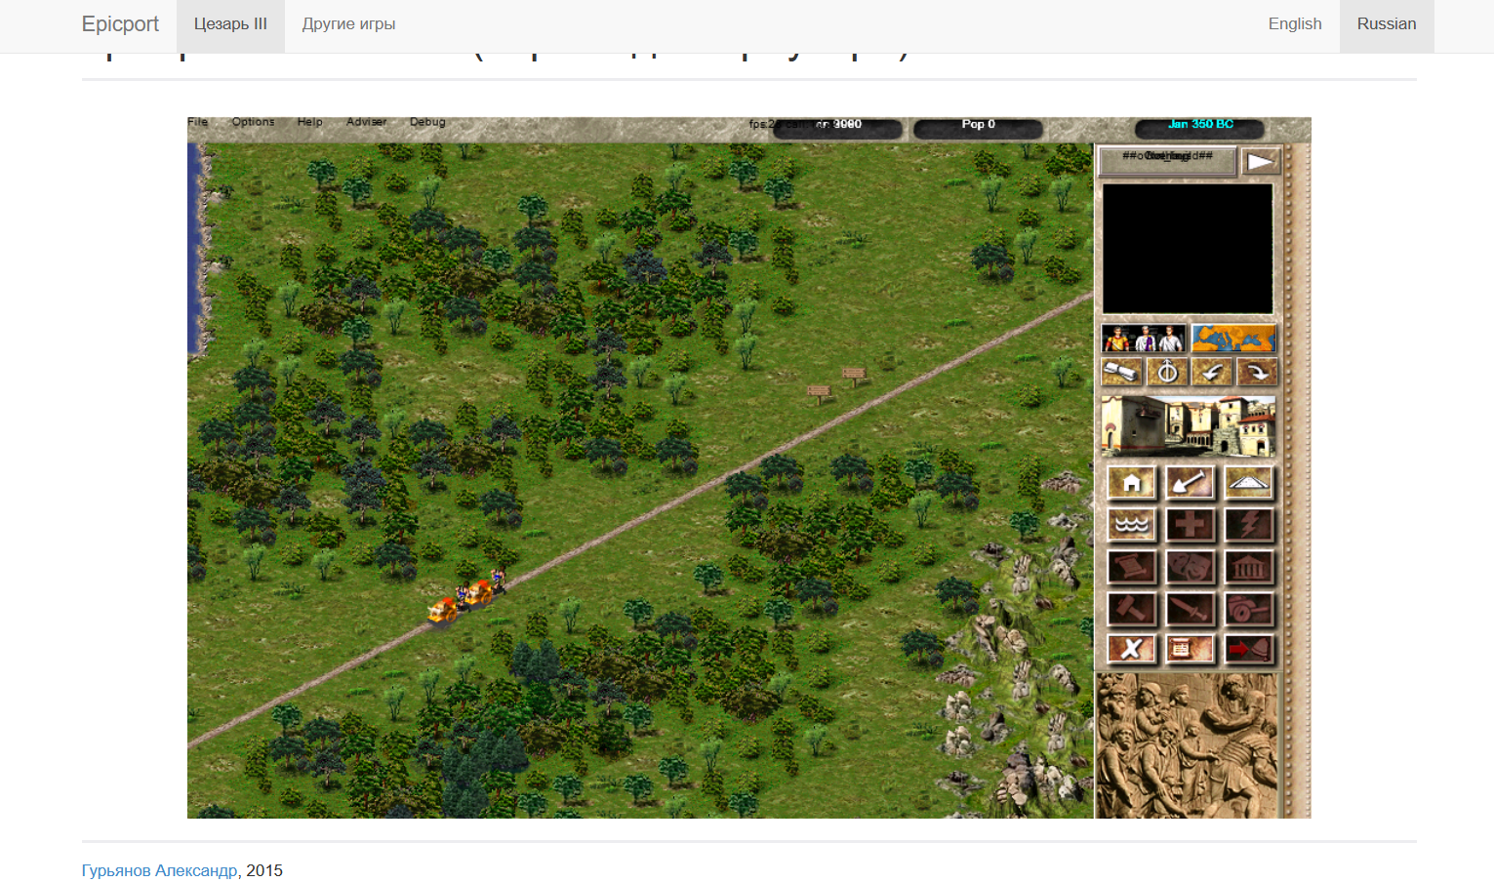Click the mission briefing scroll icon
The width and height of the screenshot is (1494, 883).
click(1122, 373)
